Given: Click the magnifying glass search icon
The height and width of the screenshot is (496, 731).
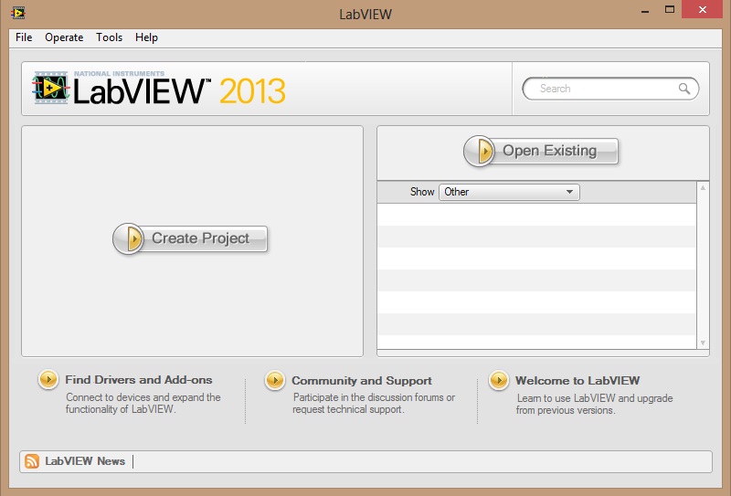Looking at the screenshot, I should point(684,89).
